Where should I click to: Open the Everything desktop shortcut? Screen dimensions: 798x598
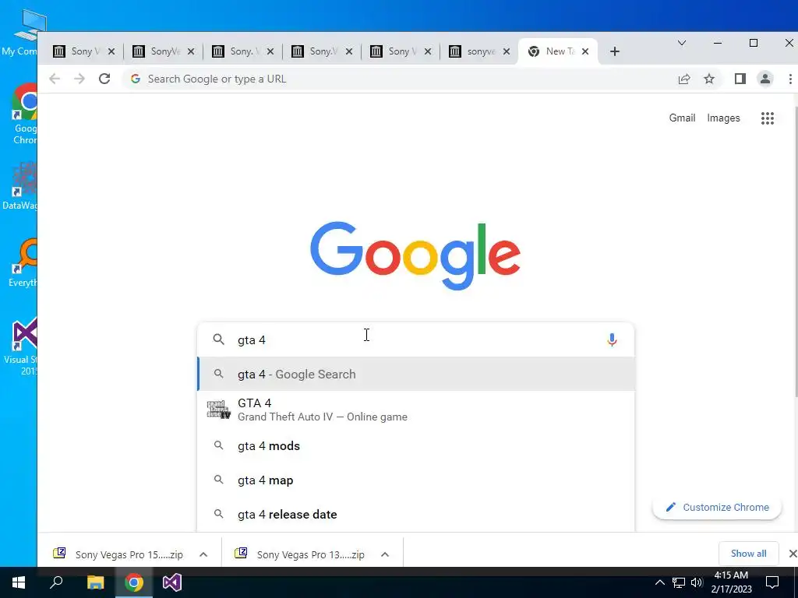tap(23, 263)
